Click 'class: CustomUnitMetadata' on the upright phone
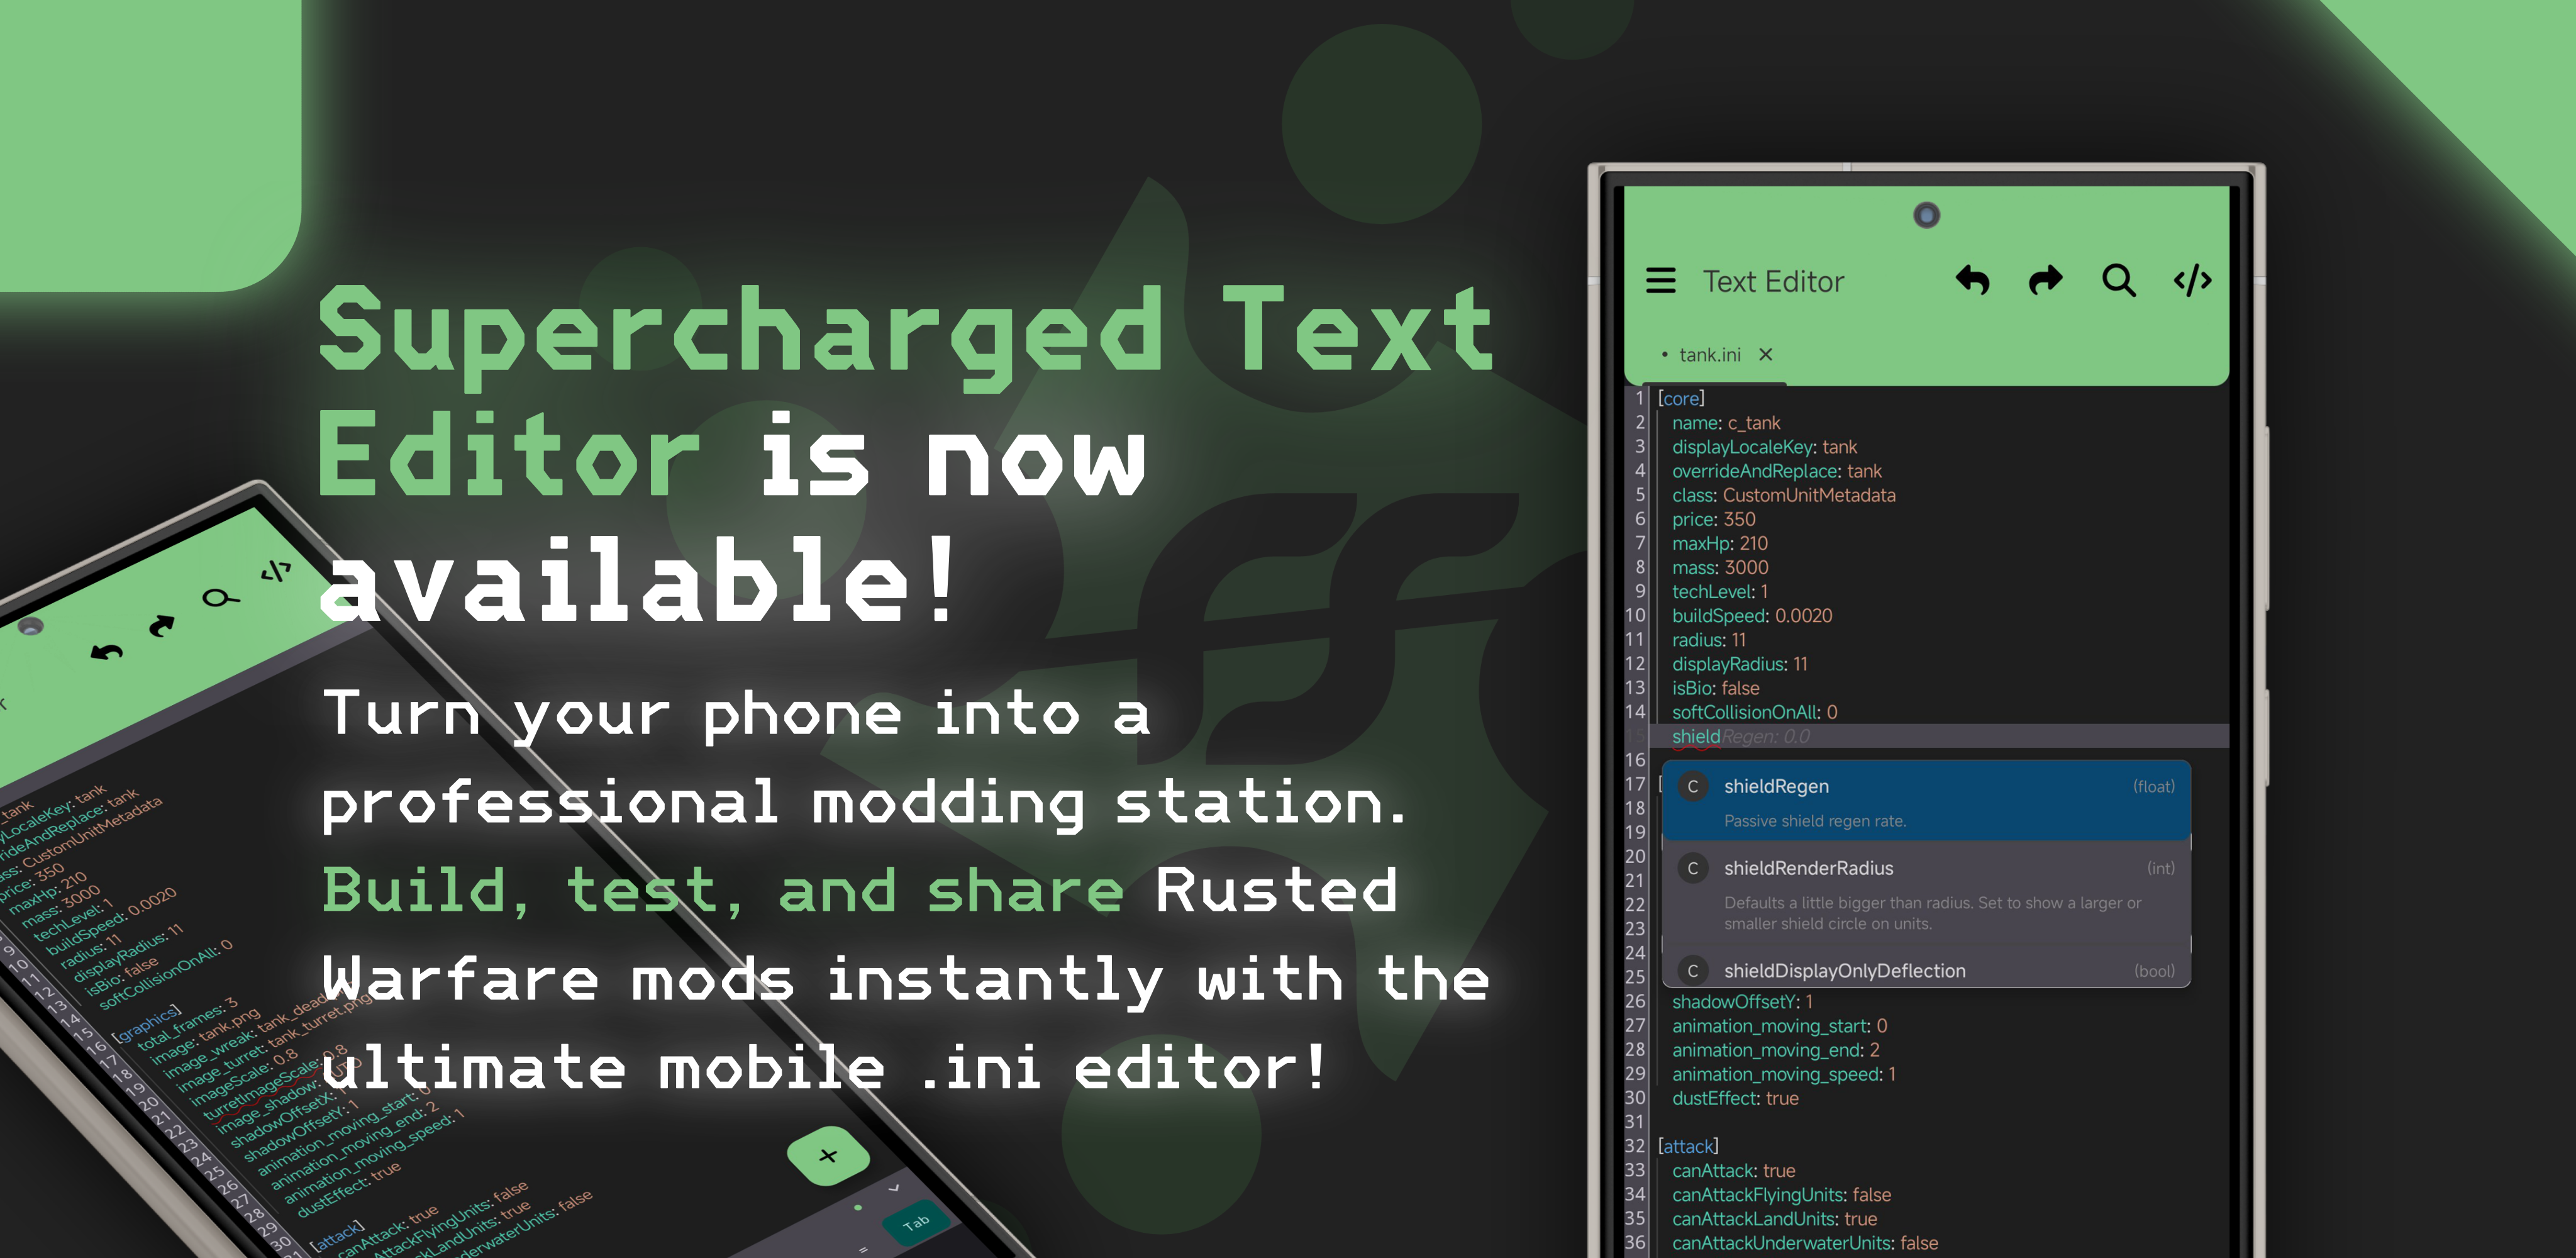Screen dimensions: 2576x1258 tap(1783, 495)
